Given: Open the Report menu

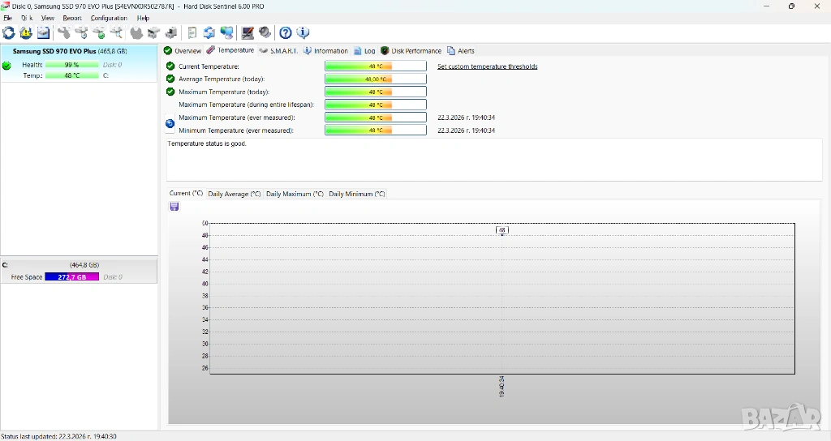Looking at the screenshot, I should (x=72, y=18).
